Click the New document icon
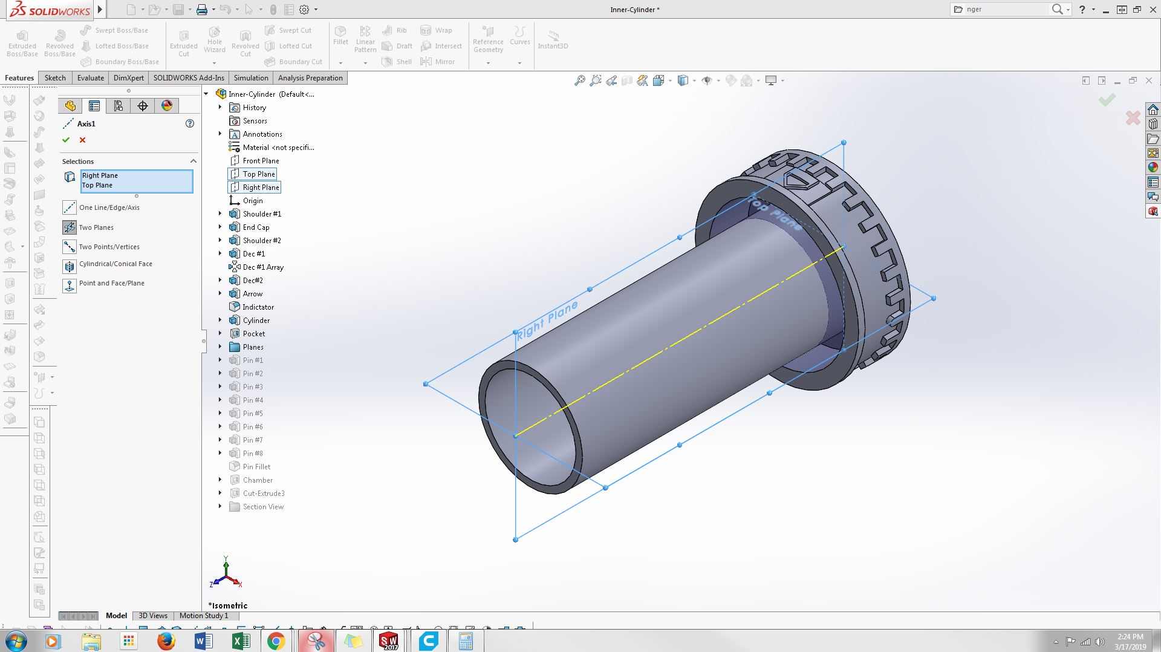Viewport: 1161px width, 652px height. 131,10
